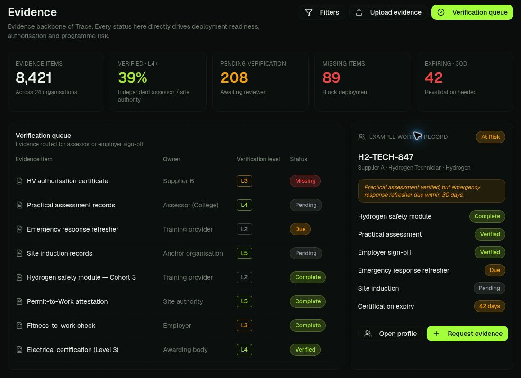The width and height of the screenshot is (521, 378).
Task: Open Hydrogen safety module — Cohort 3
Action: coord(175,277)
